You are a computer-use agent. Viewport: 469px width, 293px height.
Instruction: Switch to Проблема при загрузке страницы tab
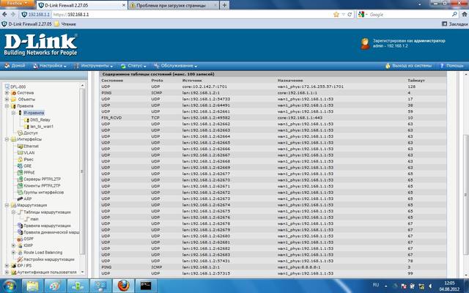tap(174, 5)
